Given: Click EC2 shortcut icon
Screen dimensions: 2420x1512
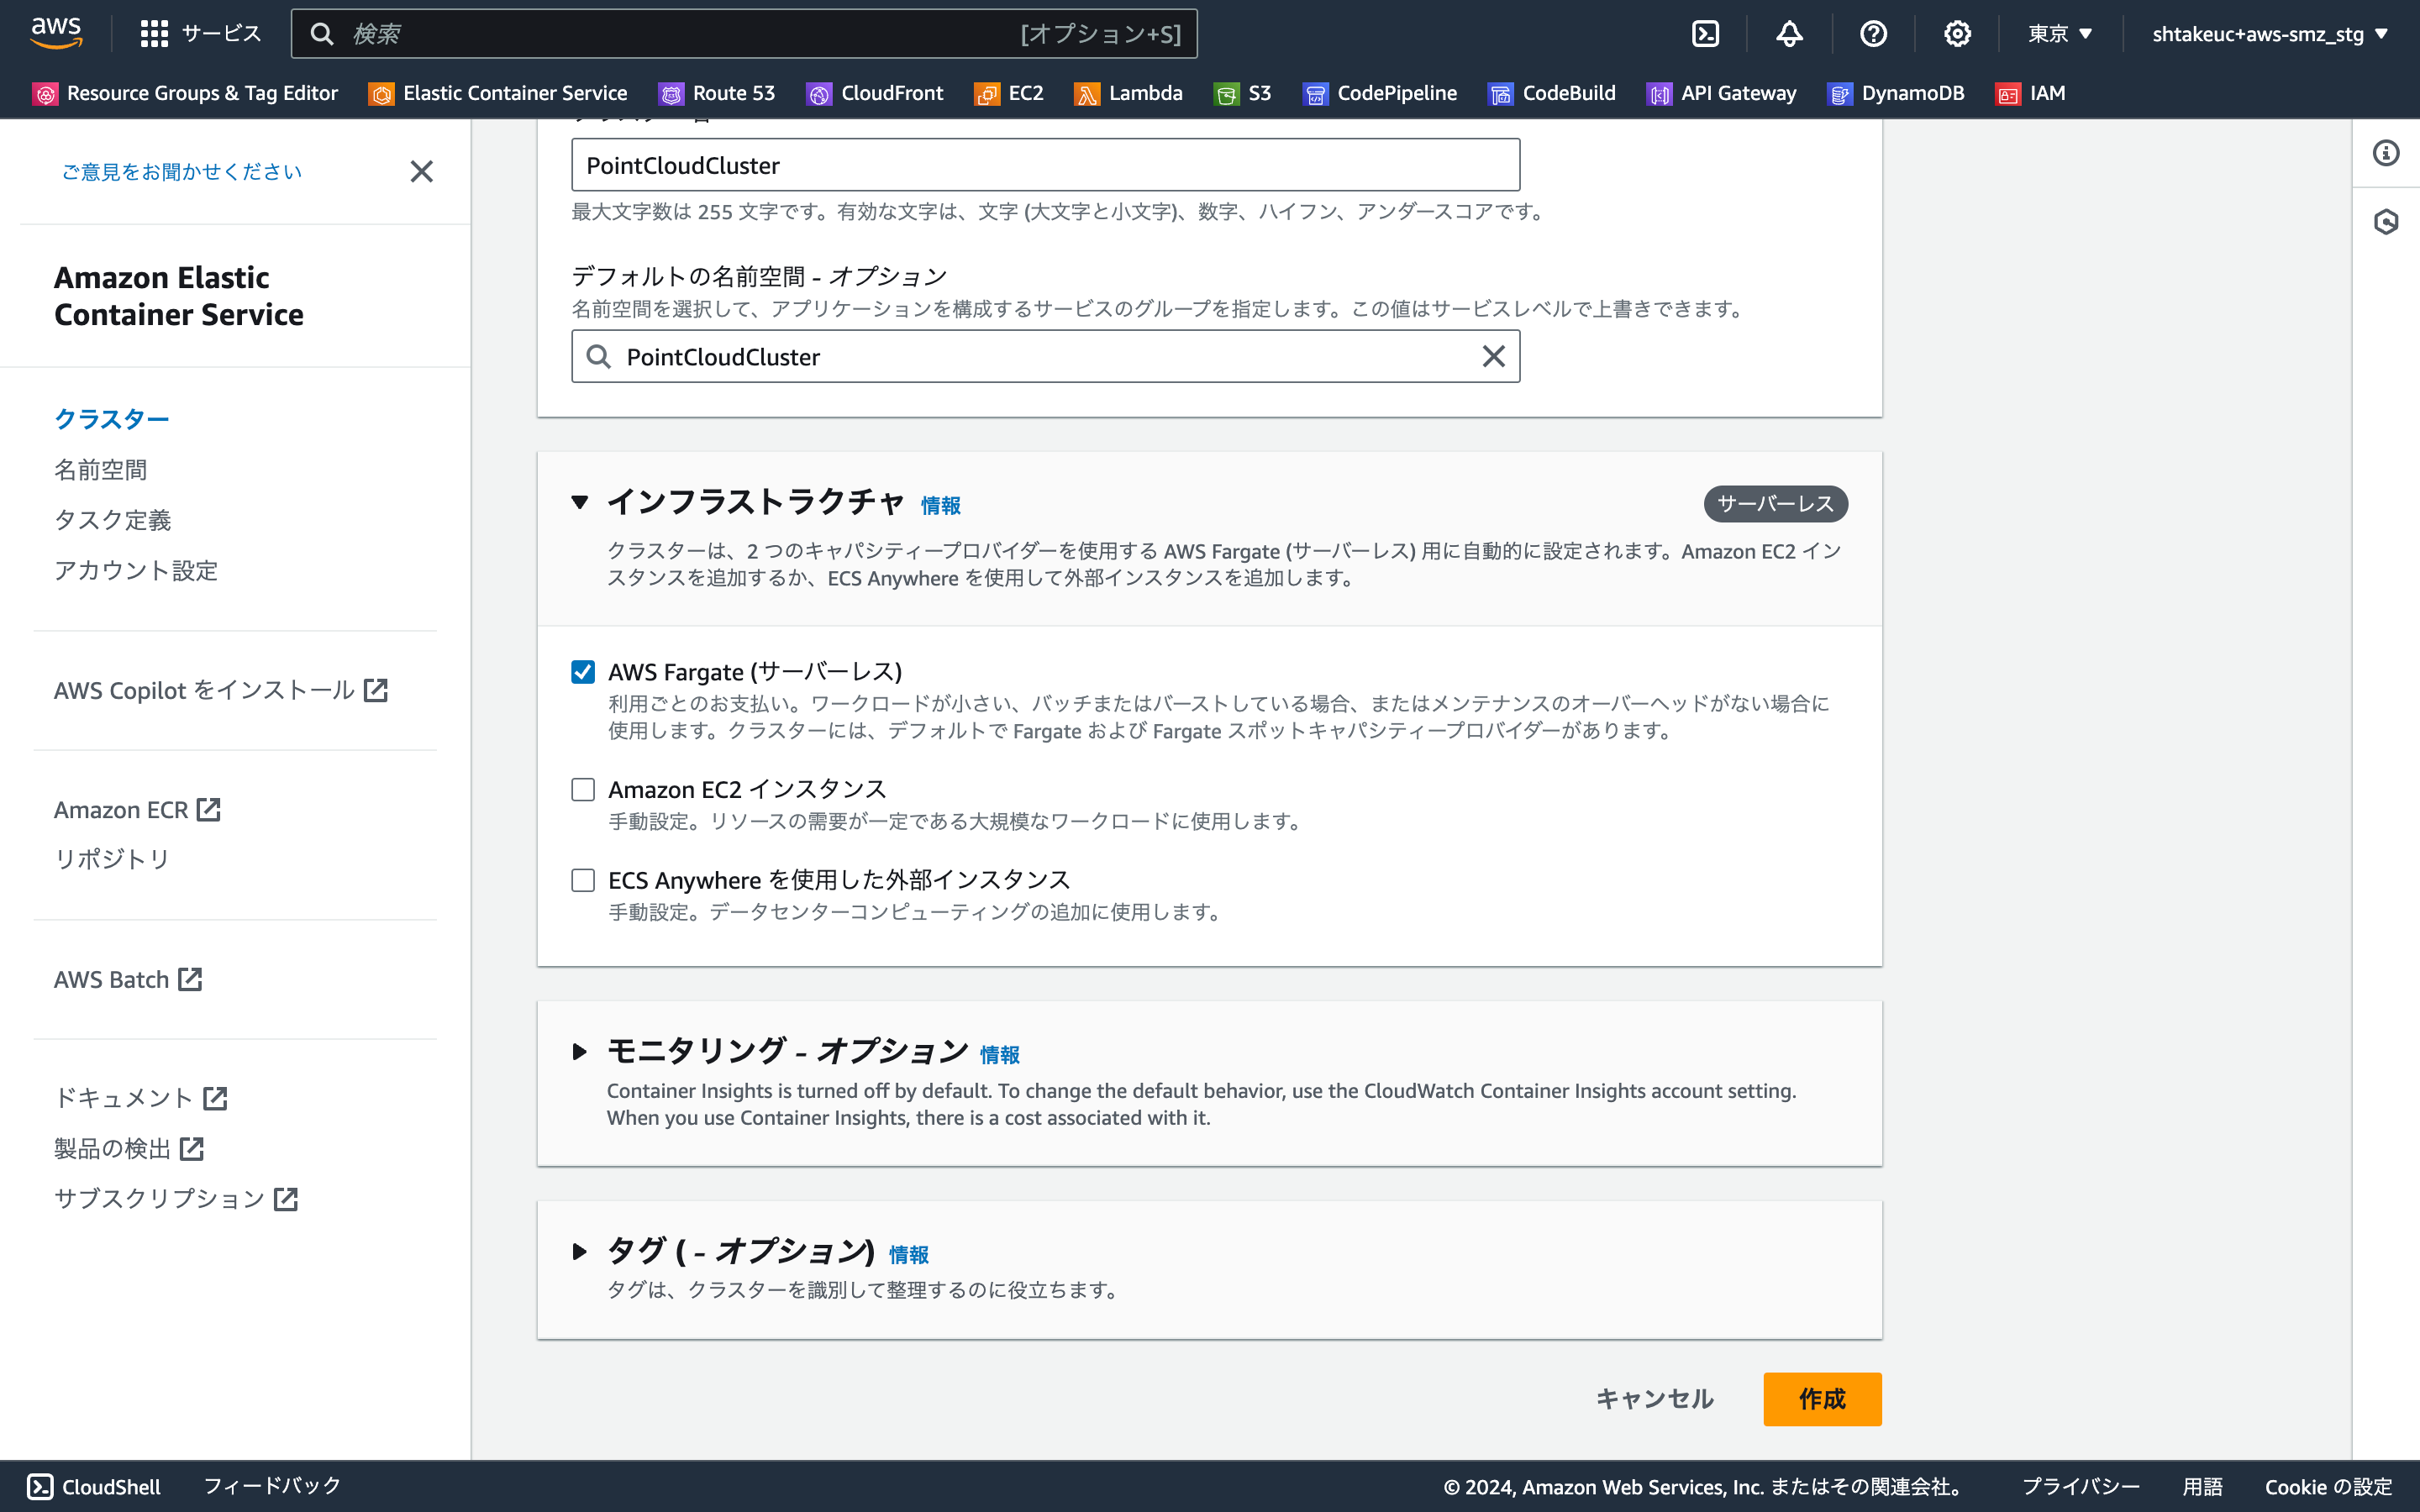Looking at the screenshot, I should click(x=987, y=94).
